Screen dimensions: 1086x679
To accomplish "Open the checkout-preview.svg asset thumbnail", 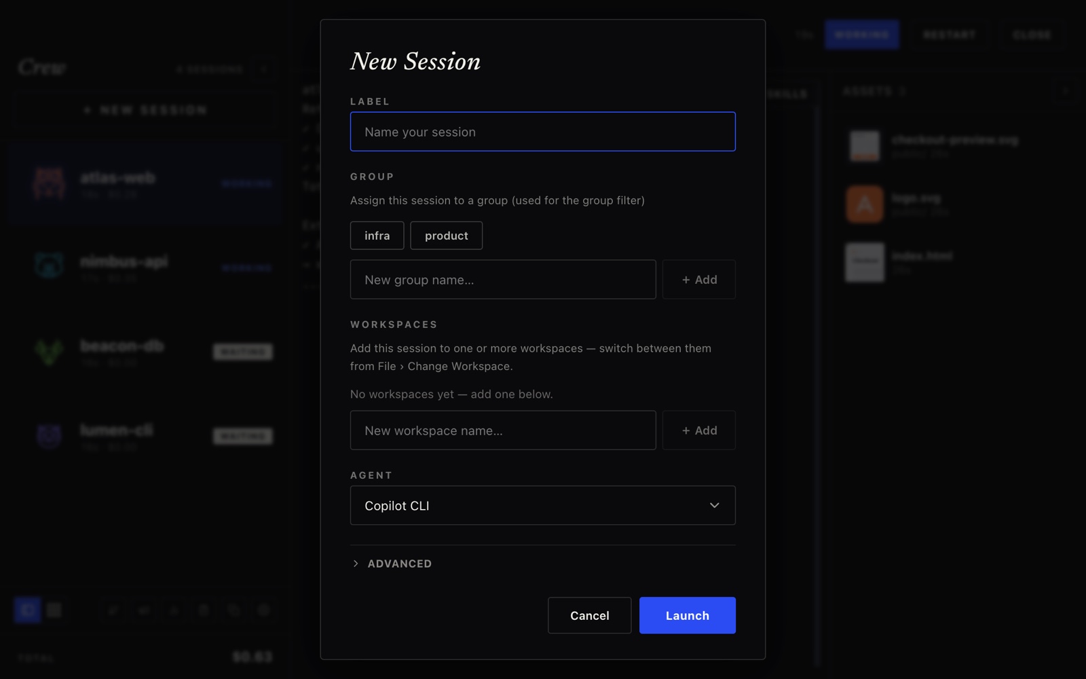I will (865, 146).
